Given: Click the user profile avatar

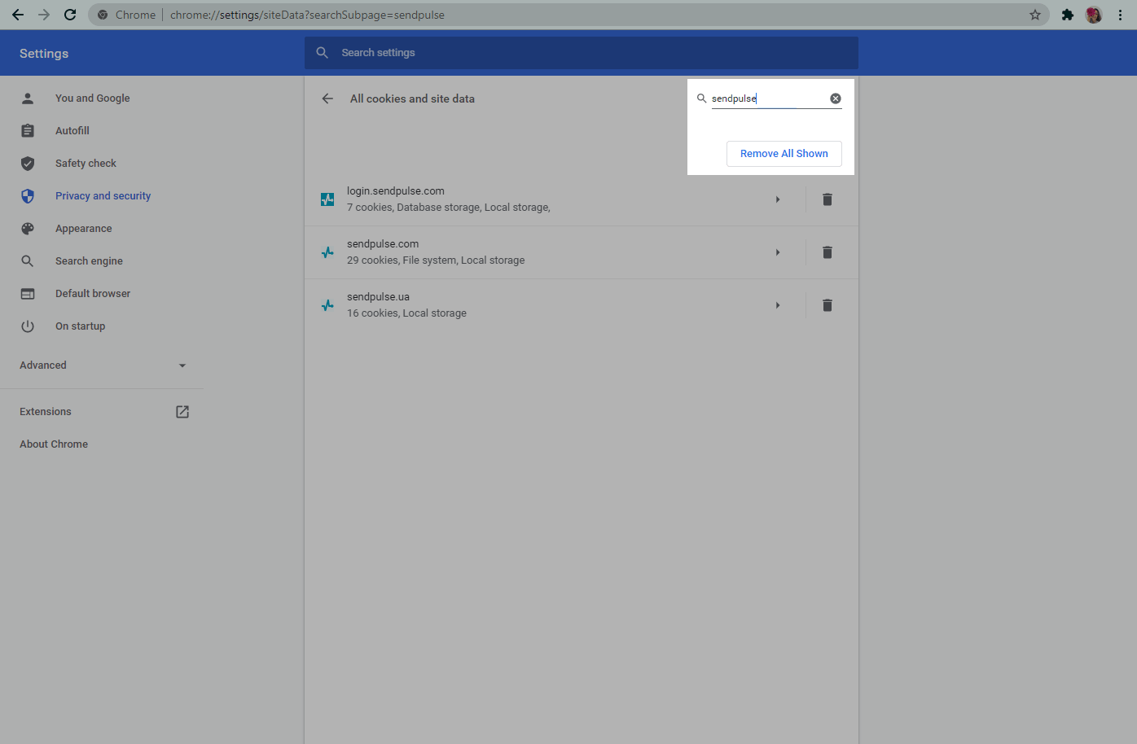Looking at the screenshot, I should (x=1093, y=15).
